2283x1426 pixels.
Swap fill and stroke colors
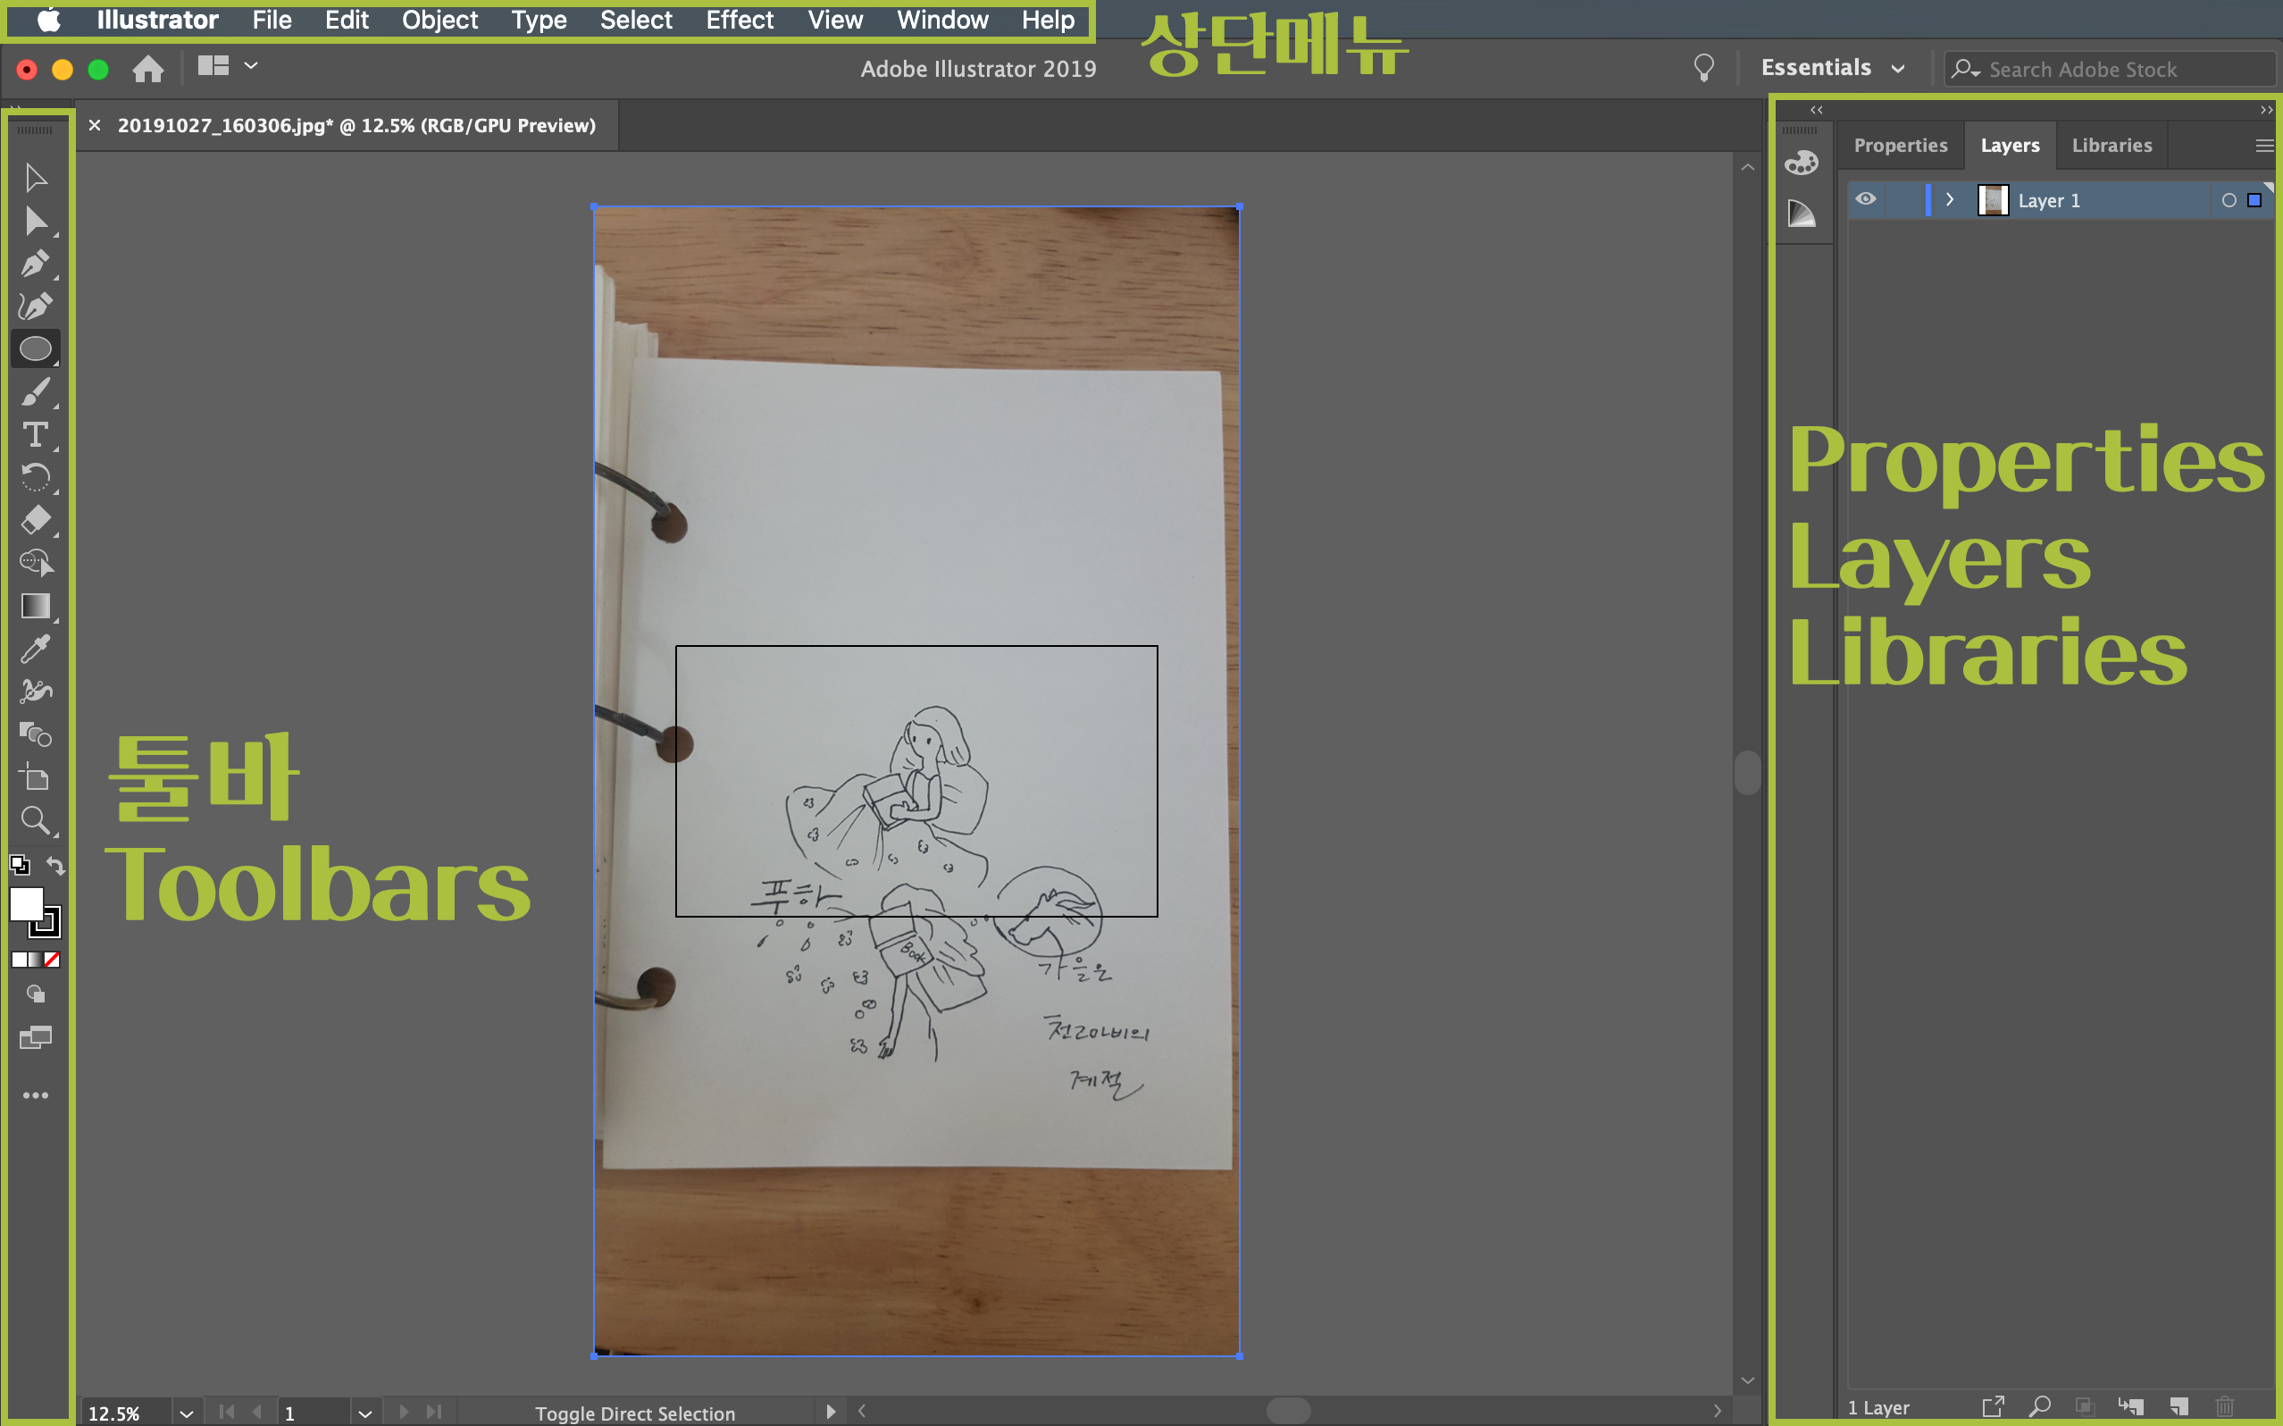pos(55,865)
